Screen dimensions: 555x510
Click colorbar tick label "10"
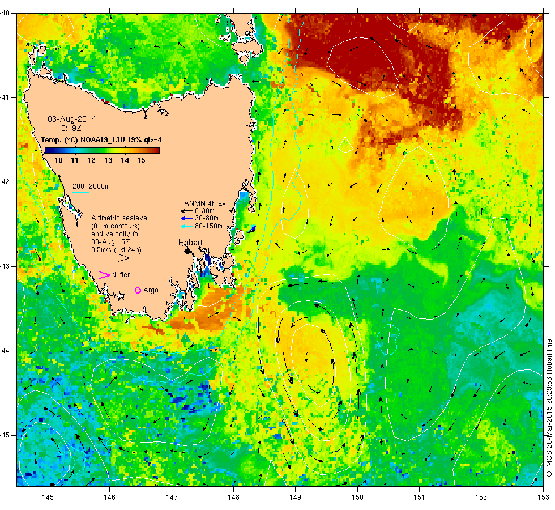[58, 160]
